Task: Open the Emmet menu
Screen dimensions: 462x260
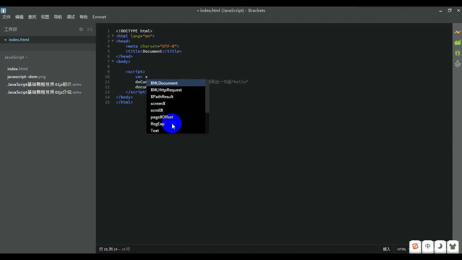Action: tap(99, 17)
